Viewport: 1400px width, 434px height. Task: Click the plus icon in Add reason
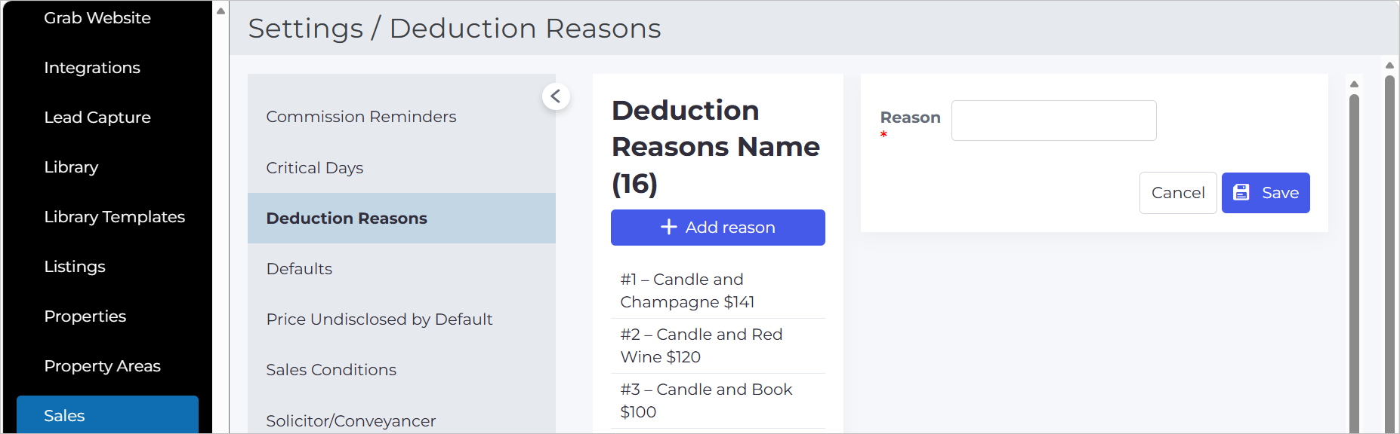pyautogui.click(x=669, y=227)
